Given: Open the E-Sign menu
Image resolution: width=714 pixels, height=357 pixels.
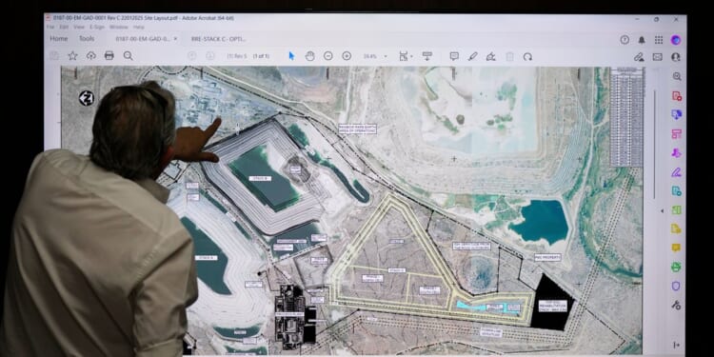Looking at the screenshot, I should coord(97,28).
